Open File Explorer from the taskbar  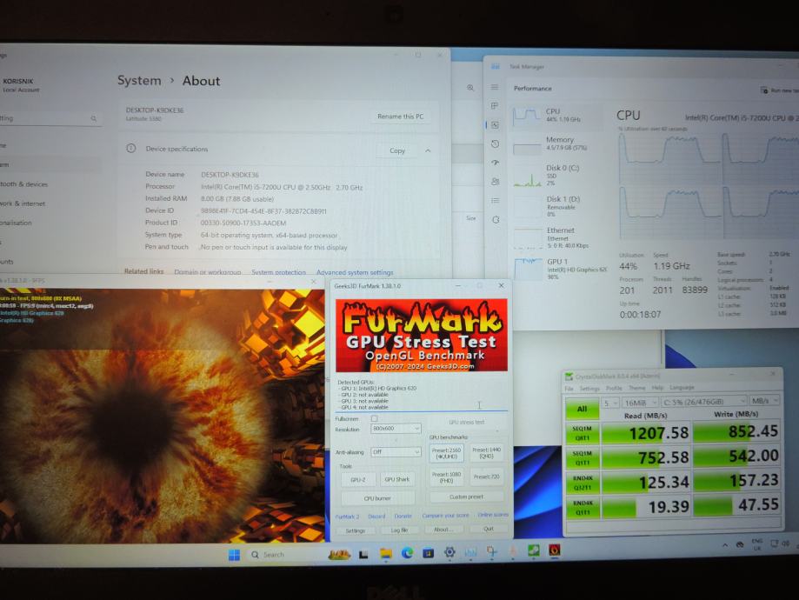pos(386,554)
